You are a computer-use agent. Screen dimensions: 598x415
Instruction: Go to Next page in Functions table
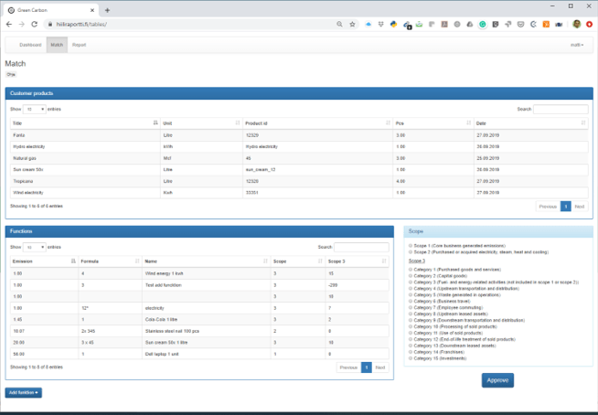click(380, 367)
